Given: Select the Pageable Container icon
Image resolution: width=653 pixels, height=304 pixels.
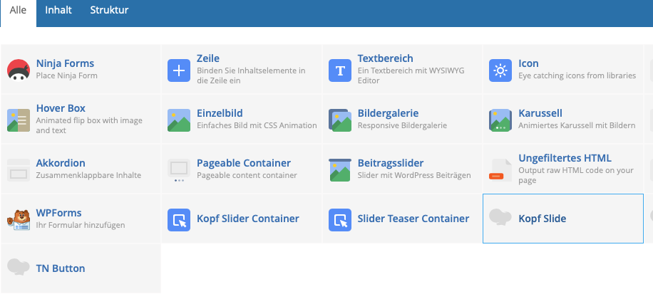Looking at the screenshot, I should click(179, 170).
